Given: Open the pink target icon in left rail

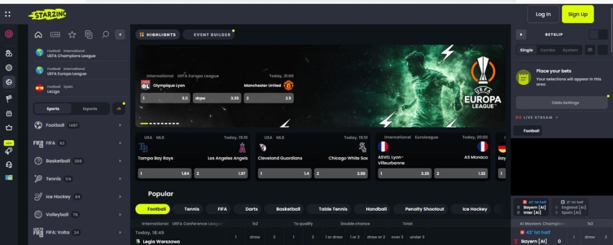Looking at the screenshot, I should 9,34.
